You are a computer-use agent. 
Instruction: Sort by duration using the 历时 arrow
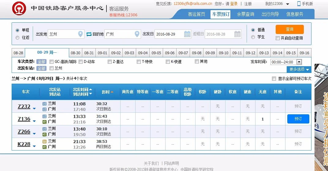click(x=112, y=92)
